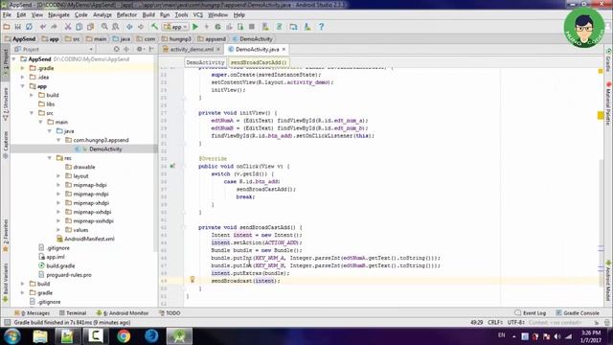Switch to the activity_demo.xml editor tab

click(192, 49)
